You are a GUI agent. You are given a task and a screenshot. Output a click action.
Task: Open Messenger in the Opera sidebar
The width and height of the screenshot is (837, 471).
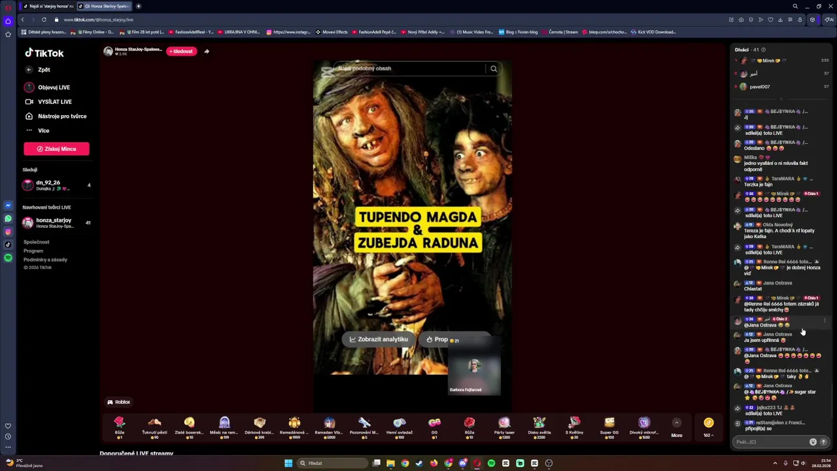click(8, 205)
